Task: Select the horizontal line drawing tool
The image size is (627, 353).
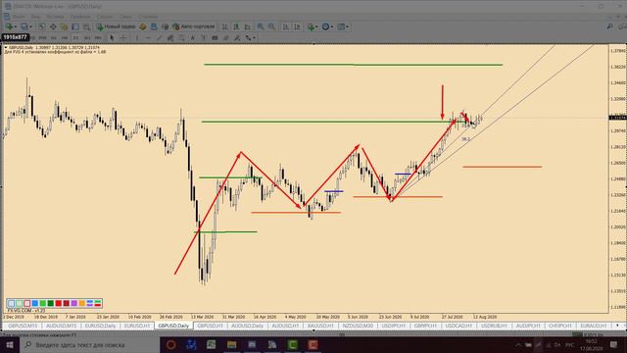Action: tap(148, 37)
